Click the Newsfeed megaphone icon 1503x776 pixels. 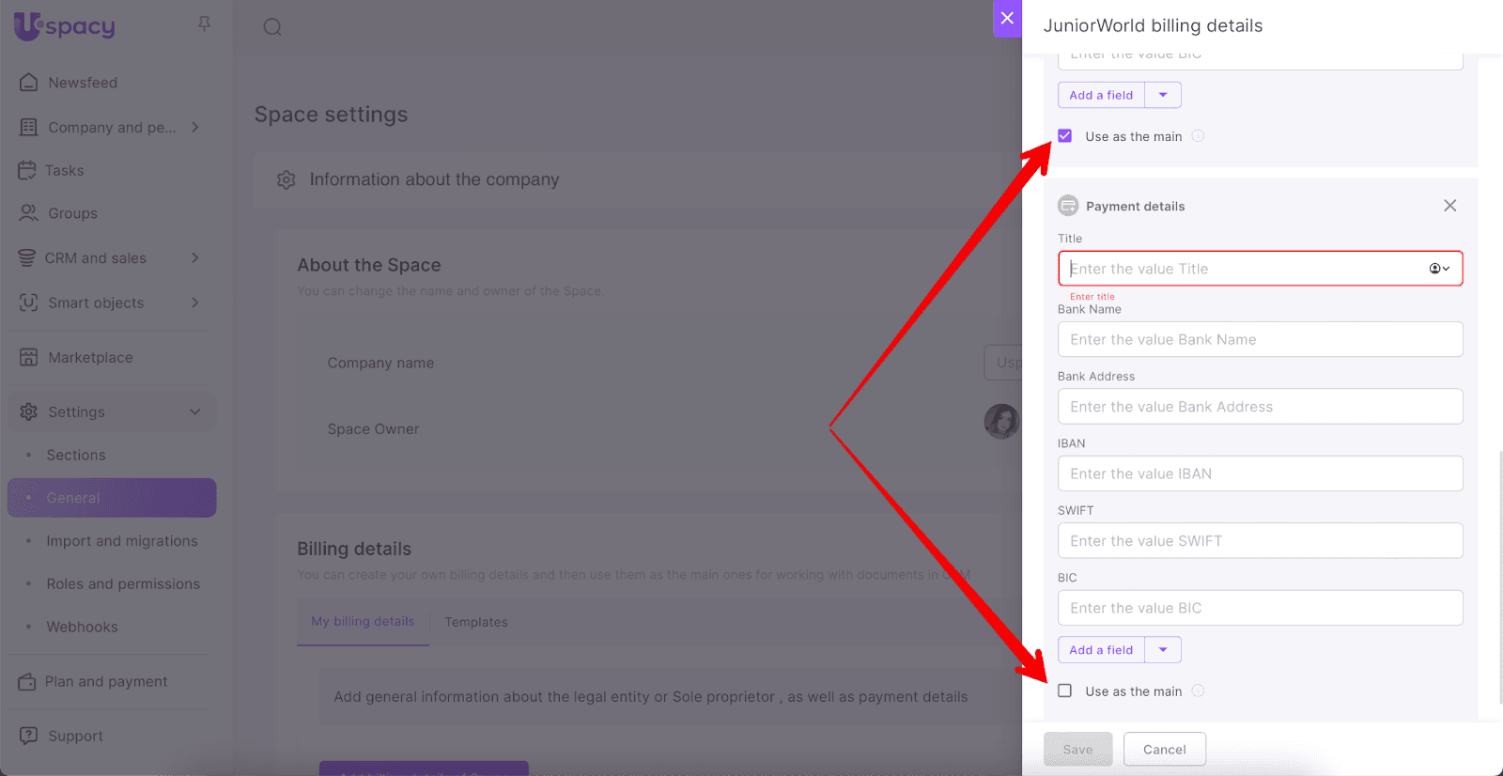click(x=29, y=83)
